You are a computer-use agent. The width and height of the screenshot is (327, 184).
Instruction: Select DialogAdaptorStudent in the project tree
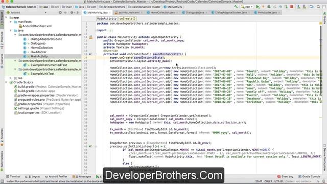(x=43, y=39)
